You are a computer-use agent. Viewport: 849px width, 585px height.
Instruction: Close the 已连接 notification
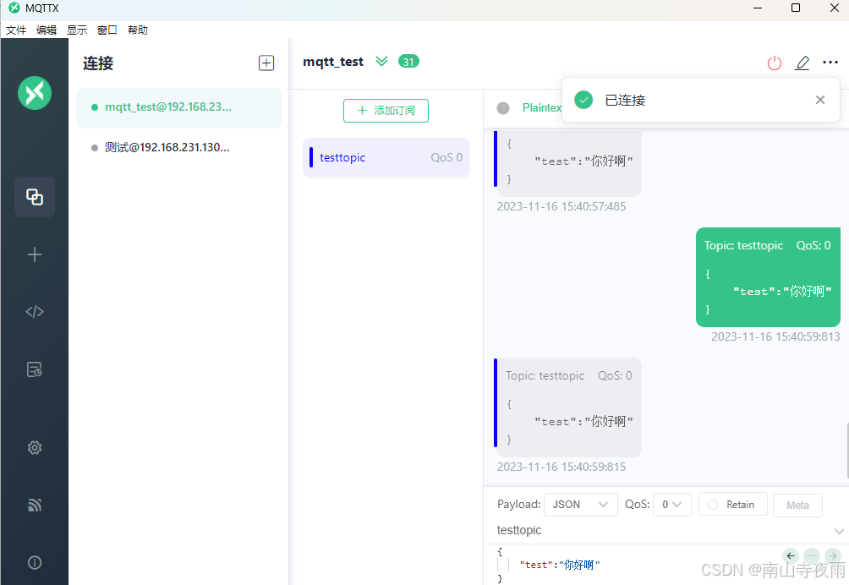(820, 100)
